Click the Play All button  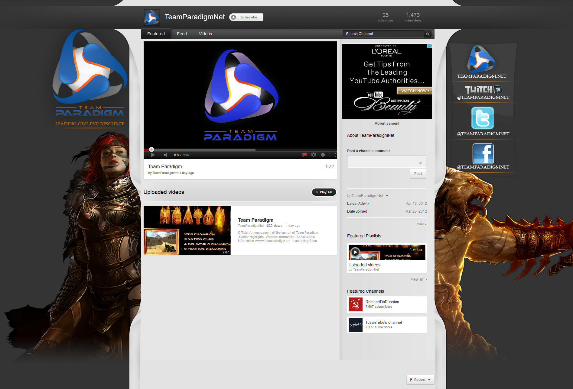click(x=324, y=192)
